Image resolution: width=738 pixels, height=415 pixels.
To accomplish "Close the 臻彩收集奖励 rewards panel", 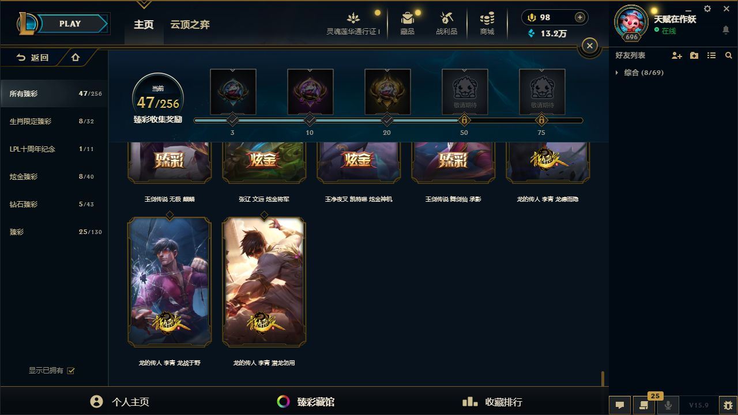I will (x=589, y=46).
